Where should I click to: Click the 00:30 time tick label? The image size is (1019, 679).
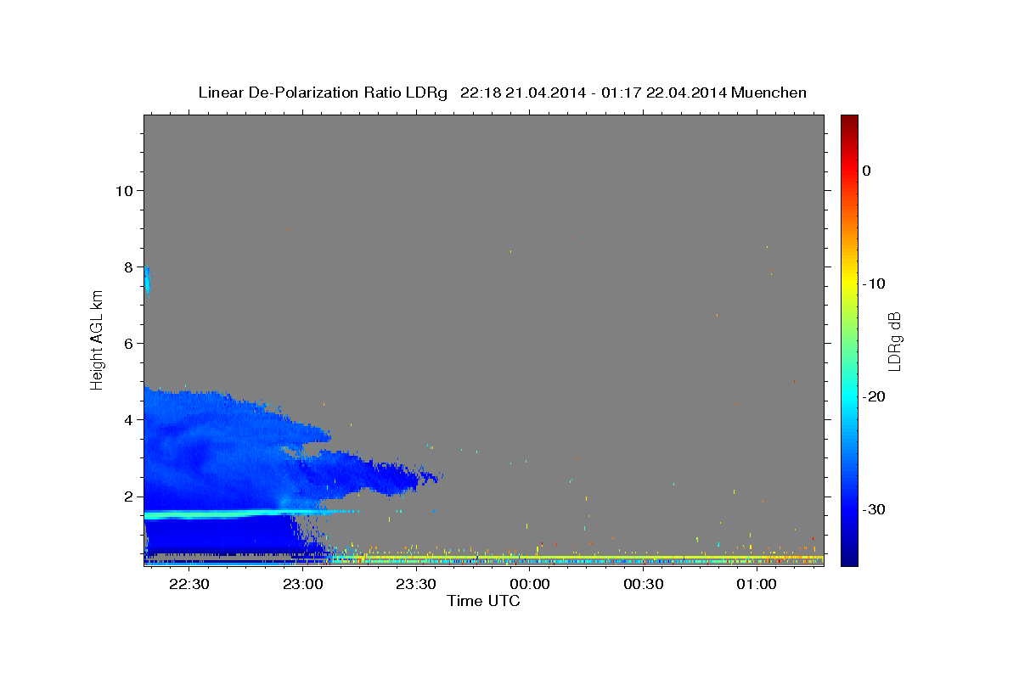coord(643,584)
